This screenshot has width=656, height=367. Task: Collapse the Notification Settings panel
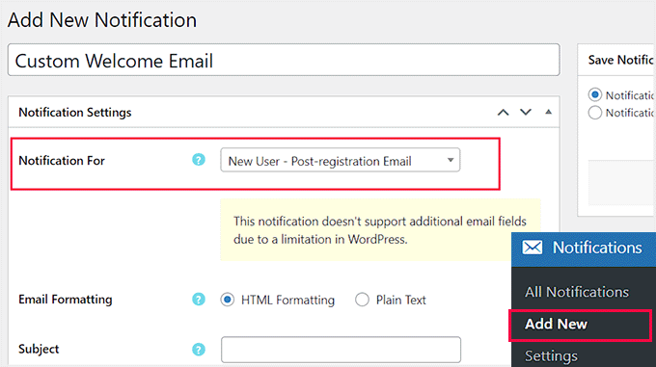(548, 112)
